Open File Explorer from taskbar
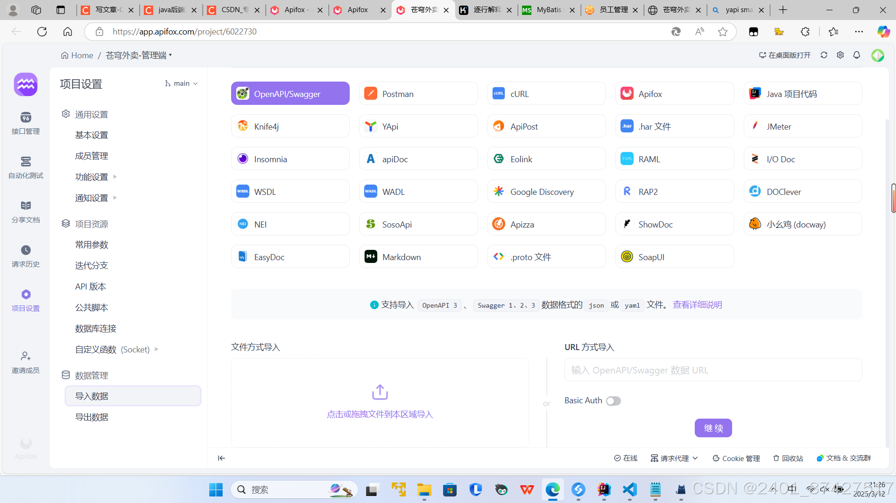Screen dimensions: 896x503 pos(424,489)
